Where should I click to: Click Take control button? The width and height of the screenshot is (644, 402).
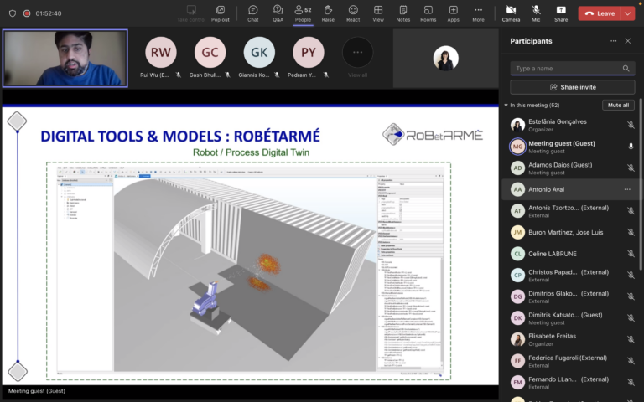coord(191,13)
